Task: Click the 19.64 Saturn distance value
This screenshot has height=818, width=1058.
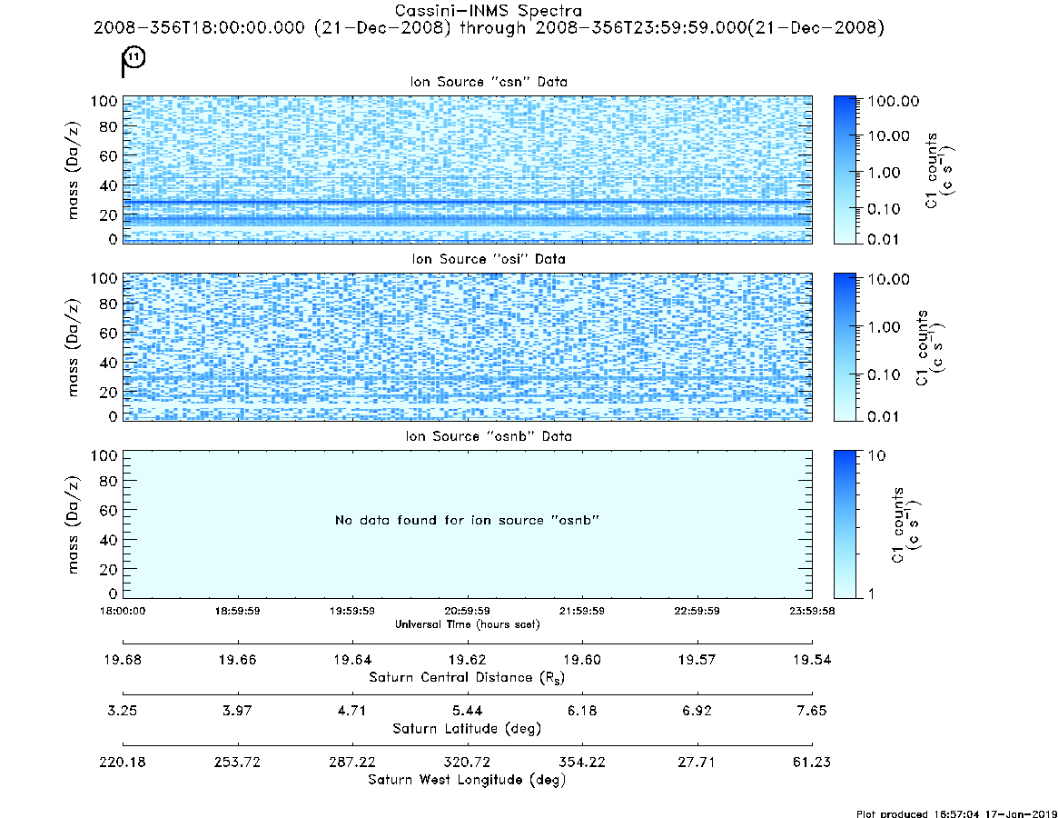Action: coord(352,660)
